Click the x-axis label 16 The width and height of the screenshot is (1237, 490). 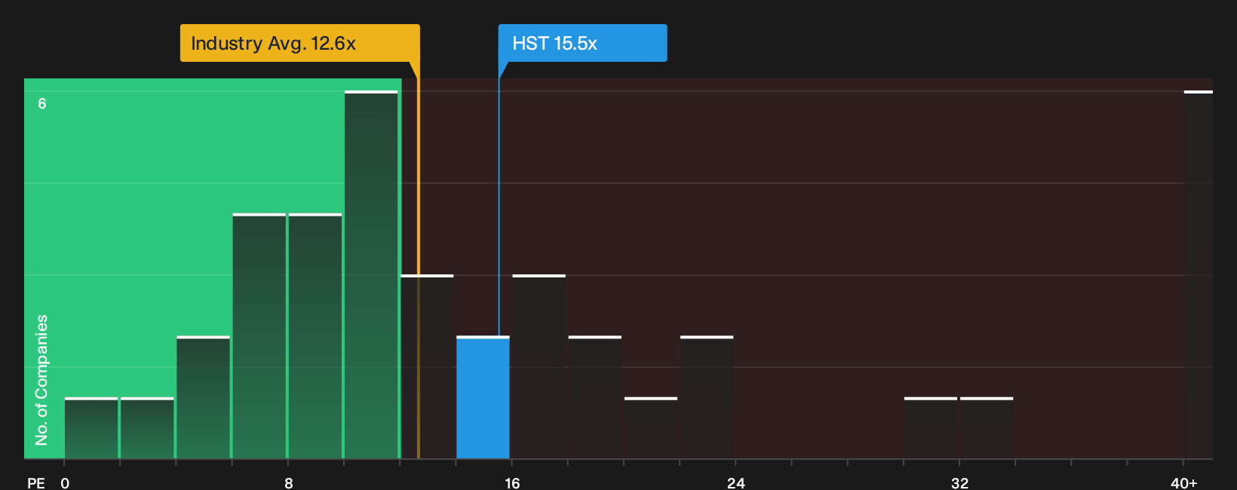click(x=512, y=483)
